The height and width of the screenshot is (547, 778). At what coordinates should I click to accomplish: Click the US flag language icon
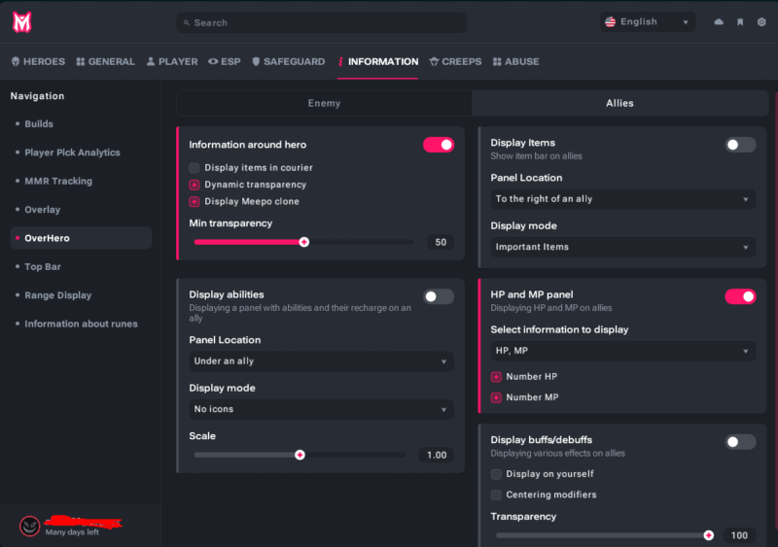pyautogui.click(x=611, y=21)
